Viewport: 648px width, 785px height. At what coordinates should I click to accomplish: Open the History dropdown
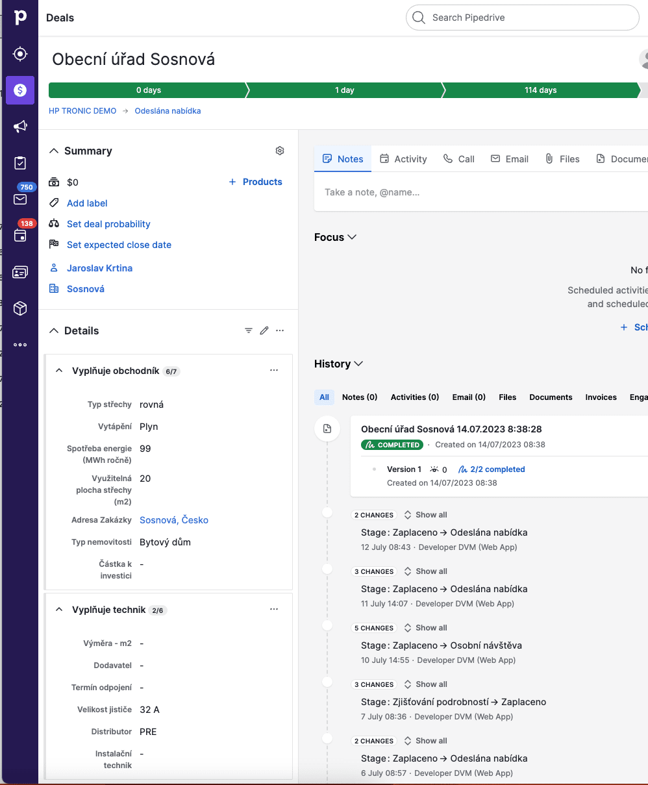click(338, 364)
